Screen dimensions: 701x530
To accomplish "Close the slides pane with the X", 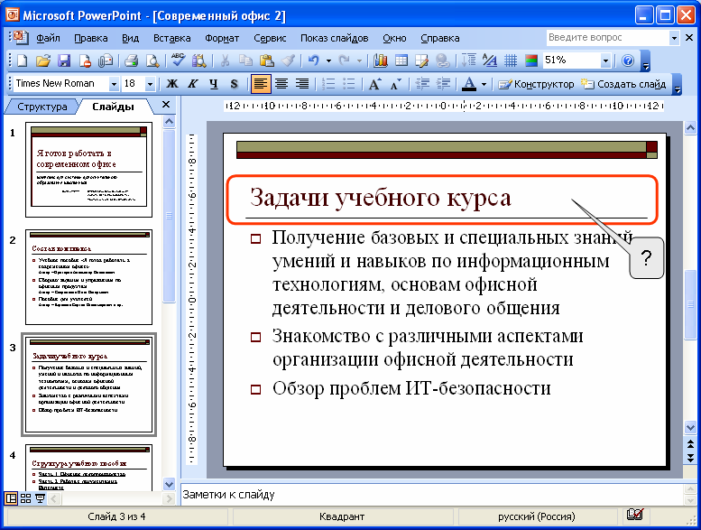I will 166,105.
